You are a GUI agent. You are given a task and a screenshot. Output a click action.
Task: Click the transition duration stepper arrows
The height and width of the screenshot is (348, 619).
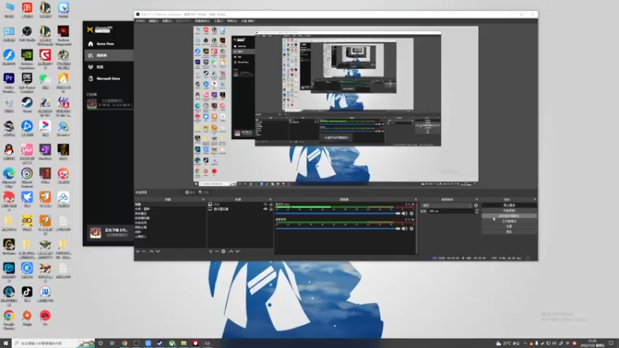click(x=477, y=211)
